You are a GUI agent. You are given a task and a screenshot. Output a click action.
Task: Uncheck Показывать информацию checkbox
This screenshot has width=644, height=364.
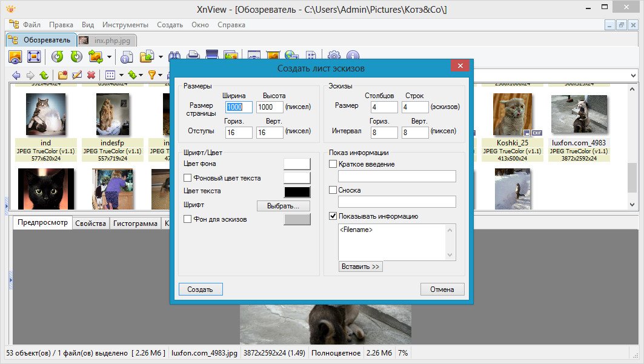pyautogui.click(x=333, y=216)
